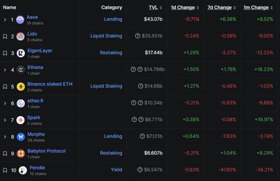Expand the Spark row chevron

5,120
